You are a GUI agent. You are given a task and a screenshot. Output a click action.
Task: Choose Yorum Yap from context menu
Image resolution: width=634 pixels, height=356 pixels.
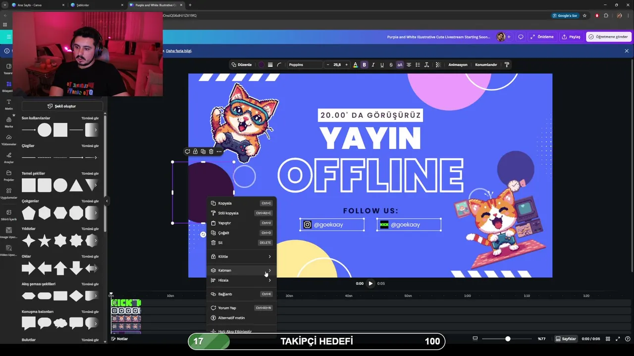241,308
